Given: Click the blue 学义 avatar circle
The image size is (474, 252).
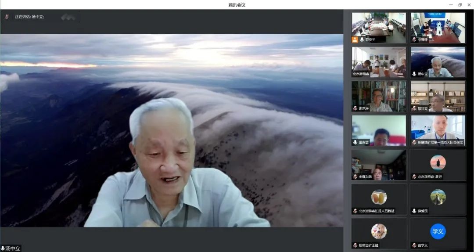Looking at the screenshot, I should click(438, 231).
